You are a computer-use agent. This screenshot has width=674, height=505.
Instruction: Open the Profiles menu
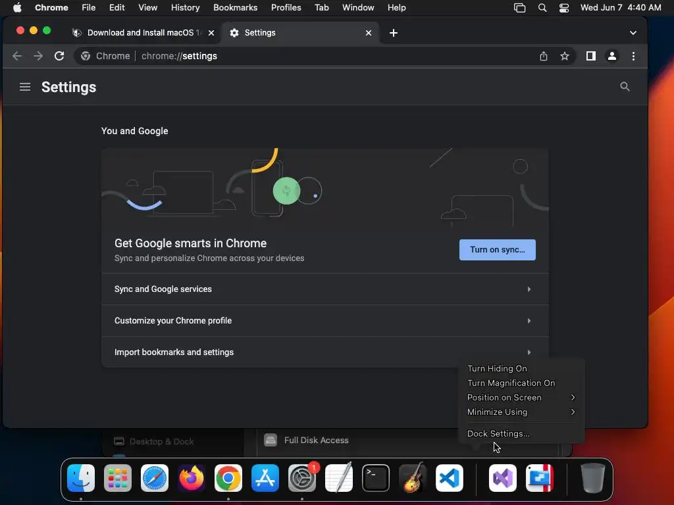286,7
